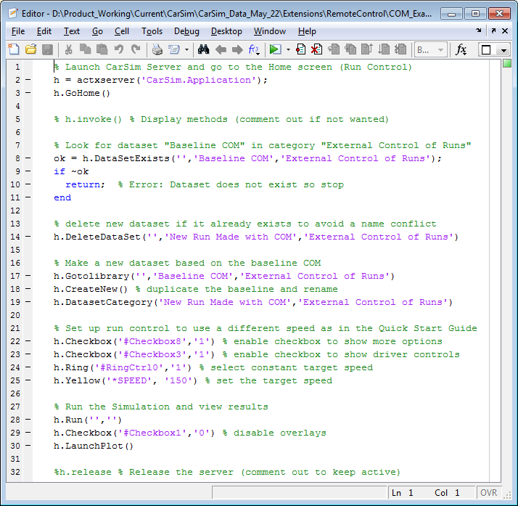The image size is (518, 506).
Task: Open the Cell menu
Action: click(122, 31)
